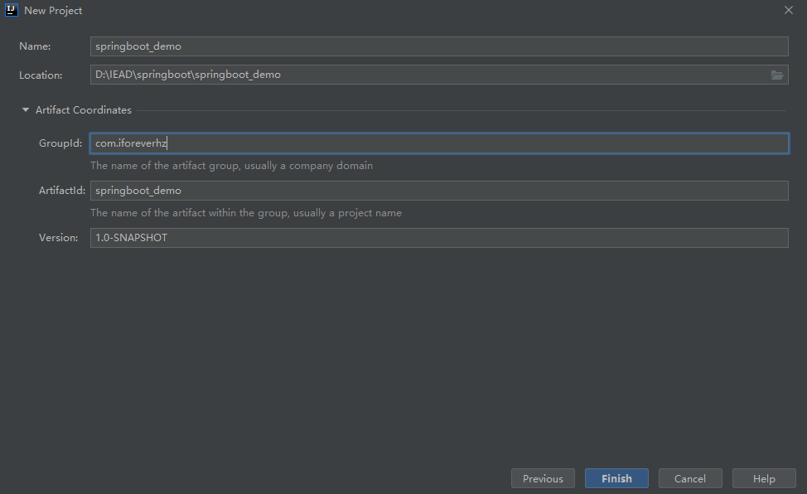Cancel the project creation

pos(689,478)
